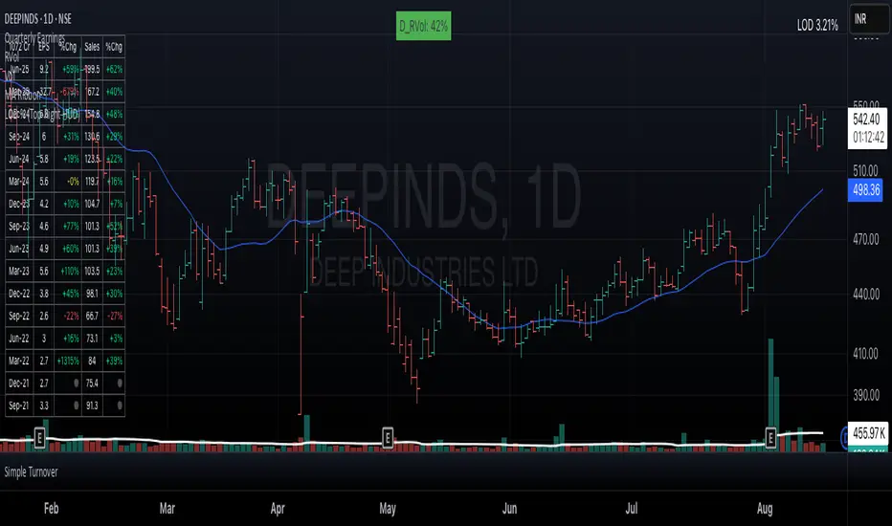Screen dimensions: 892x526
Task: Select the Simple Turnover indicator label
Action: 31,472
